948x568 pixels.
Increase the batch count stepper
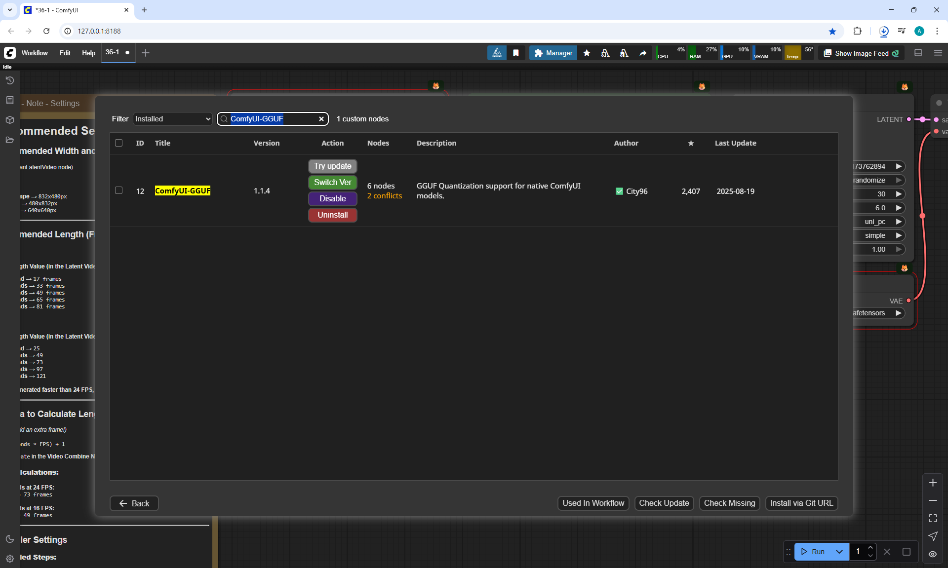click(870, 548)
